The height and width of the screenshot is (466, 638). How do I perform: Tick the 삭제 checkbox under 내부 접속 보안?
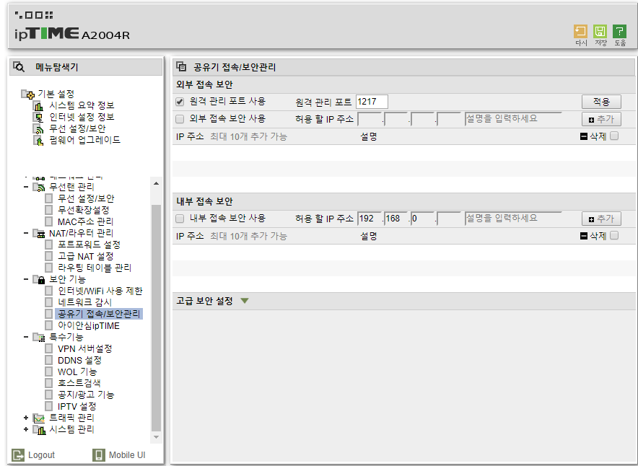point(614,235)
